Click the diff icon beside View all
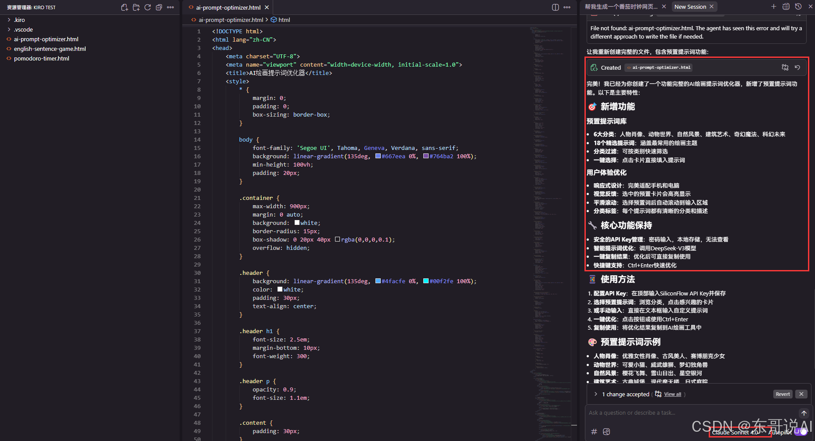The height and width of the screenshot is (441, 815). [x=658, y=394]
